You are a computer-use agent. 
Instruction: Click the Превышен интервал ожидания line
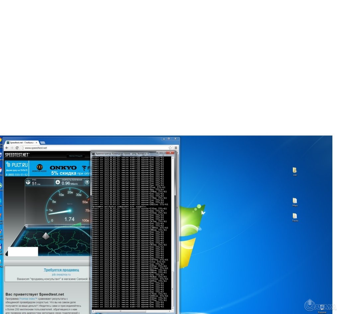(120, 207)
